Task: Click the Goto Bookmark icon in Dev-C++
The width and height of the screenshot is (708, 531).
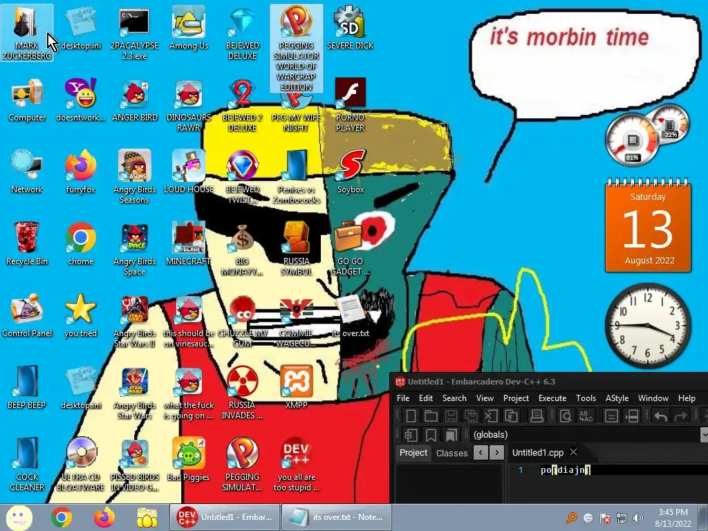Action: [x=451, y=435]
